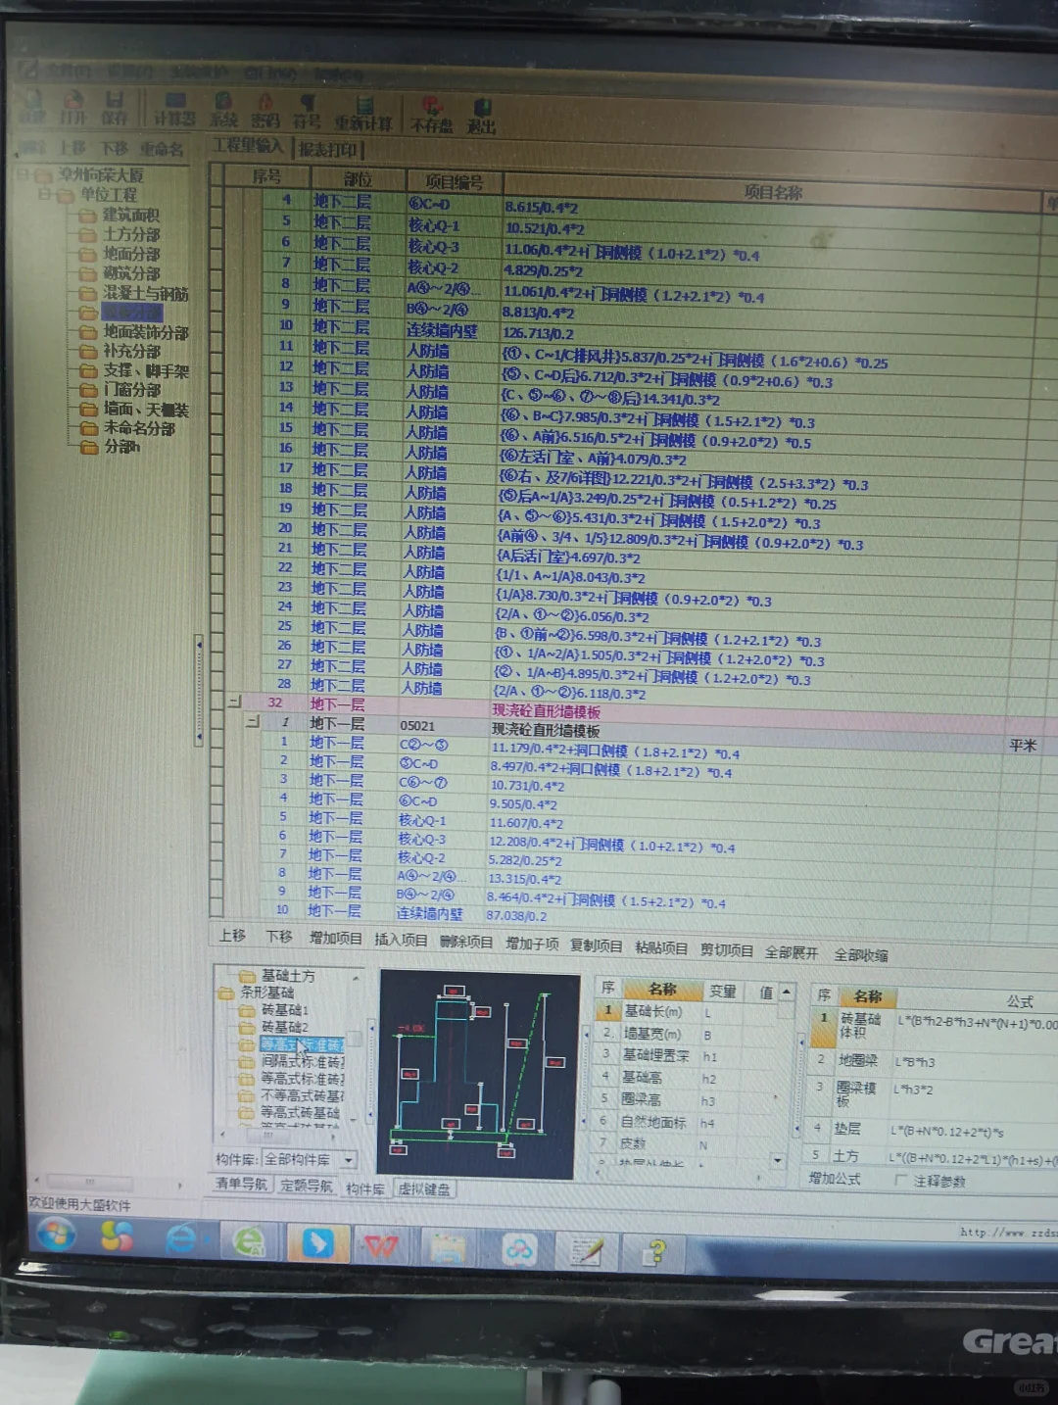
Task: Select the 地面分部 folder icon
Action: [88, 254]
